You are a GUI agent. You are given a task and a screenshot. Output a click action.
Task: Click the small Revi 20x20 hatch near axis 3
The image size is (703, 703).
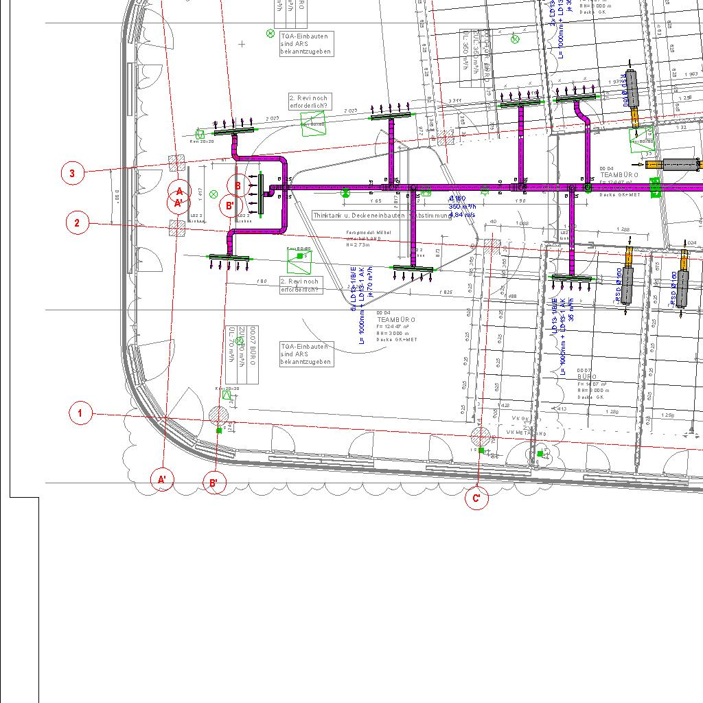201,135
